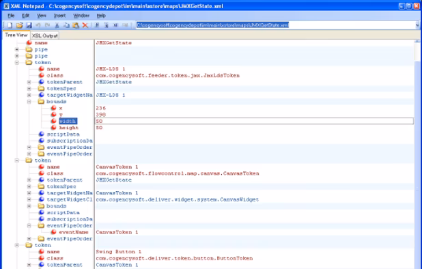This screenshot has width=422, height=269.
Task: Select the height tree node
Action: point(69,128)
